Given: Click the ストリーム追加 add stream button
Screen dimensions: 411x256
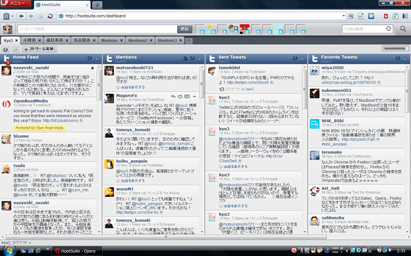Looking at the screenshot, I should (40, 49).
